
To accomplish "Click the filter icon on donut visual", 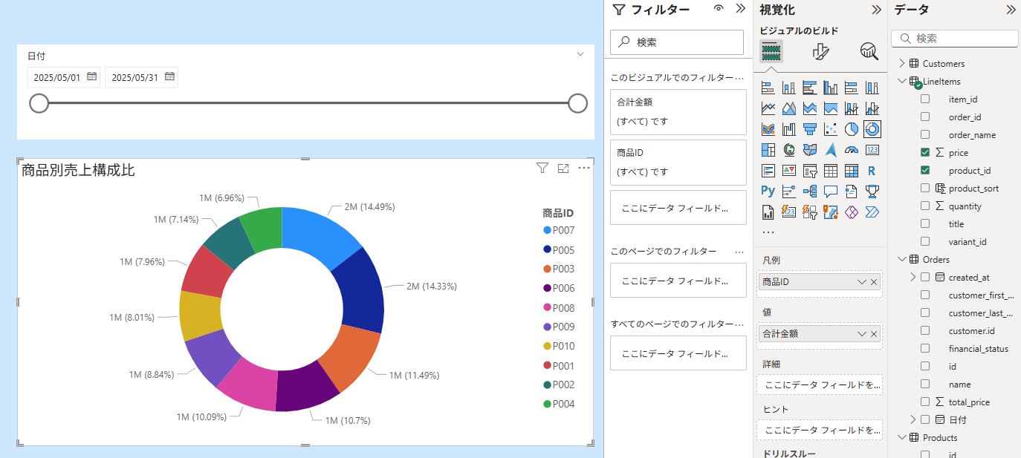I will (542, 169).
